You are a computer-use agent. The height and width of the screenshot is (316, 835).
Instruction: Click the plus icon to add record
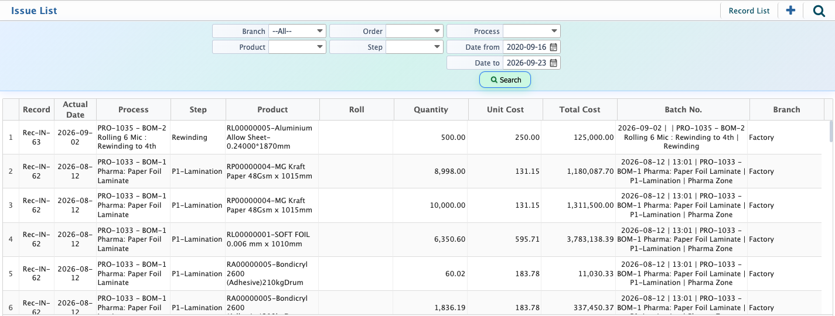pyautogui.click(x=790, y=11)
